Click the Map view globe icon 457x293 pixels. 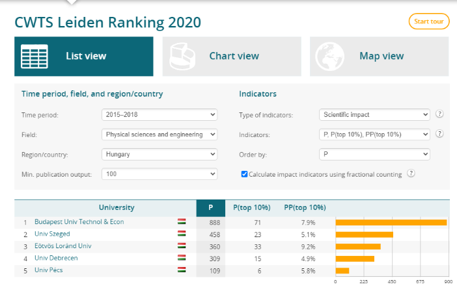click(x=329, y=57)
